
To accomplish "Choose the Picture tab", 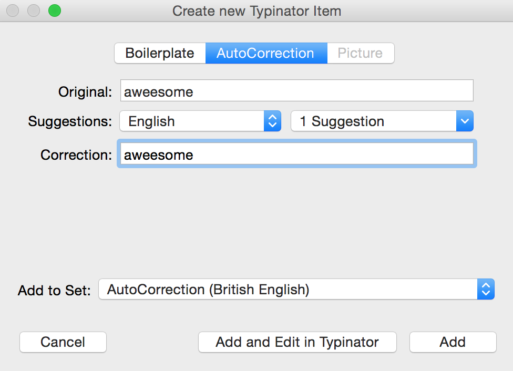I will [x=361, y=53].
